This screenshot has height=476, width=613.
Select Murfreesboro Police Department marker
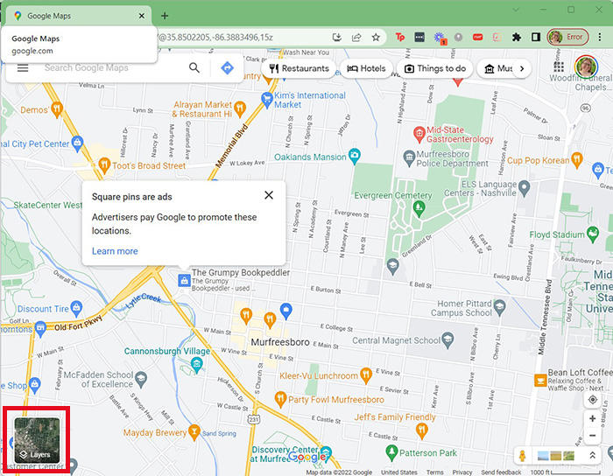pyautogui.click(x=409, y=157)
